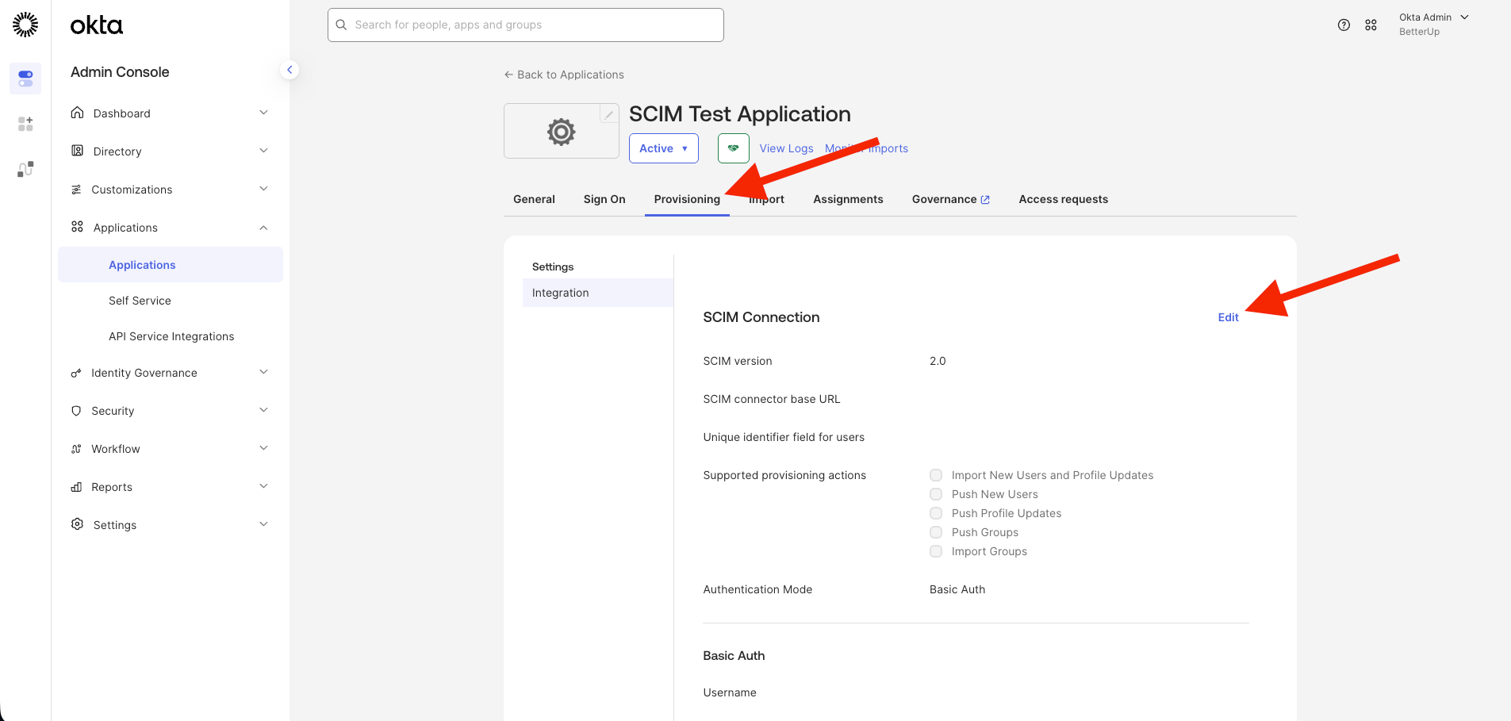Click the Directory address book icon

point(77,151)
